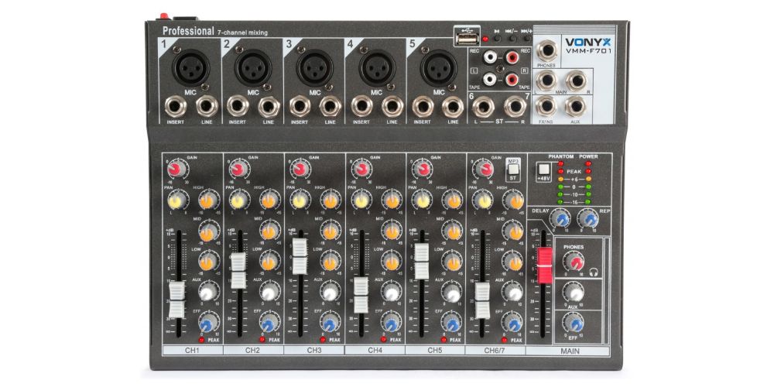Click the CH5 white AUX knob
This screenshot has width=774, height=387.
(452, 292)
